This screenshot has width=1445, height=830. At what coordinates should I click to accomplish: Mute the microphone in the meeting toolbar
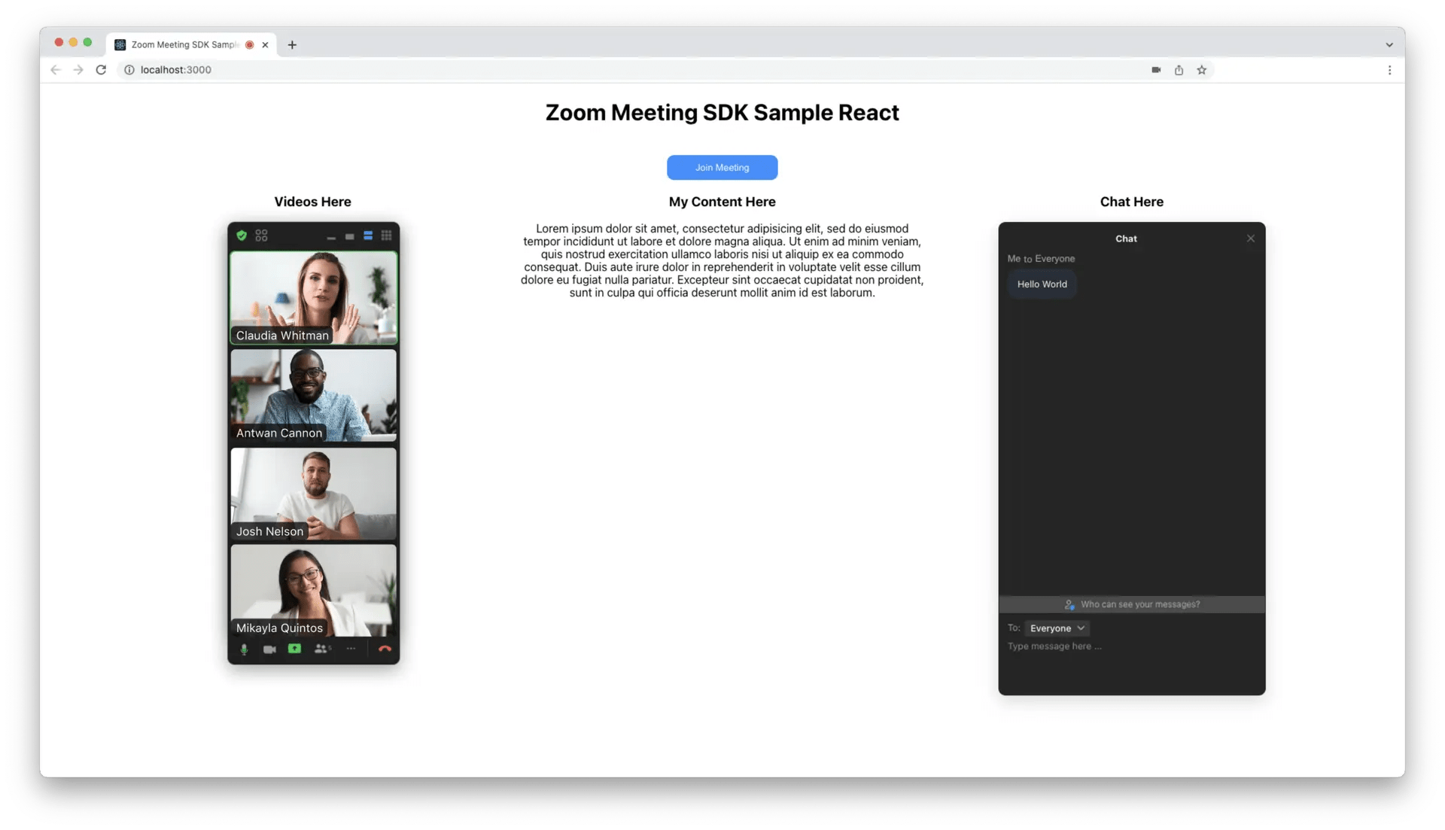coord(244,649)
